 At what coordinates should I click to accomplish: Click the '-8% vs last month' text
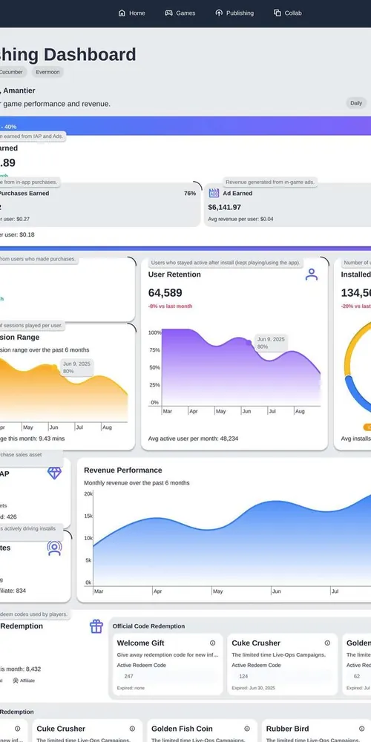(x=171, y=306)
